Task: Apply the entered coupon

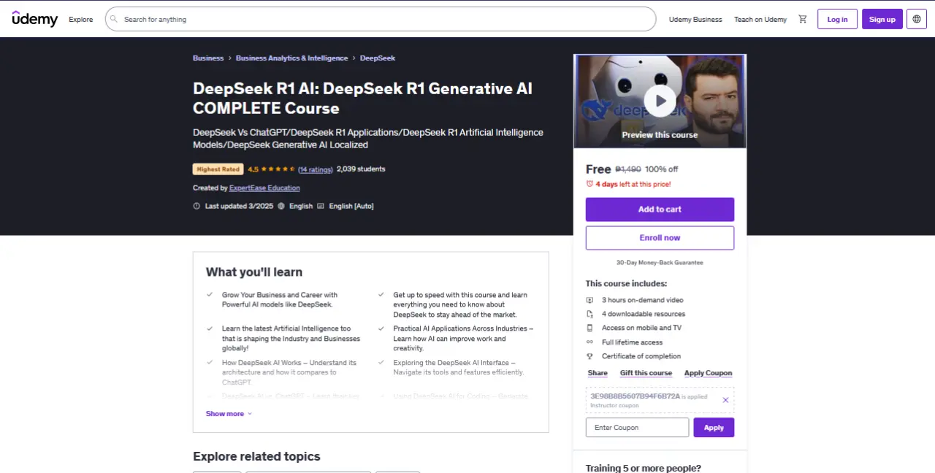Action: 714,428
